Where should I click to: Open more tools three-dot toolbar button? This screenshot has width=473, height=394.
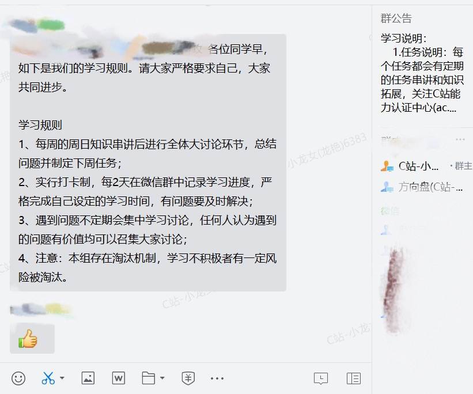point(217,378)
